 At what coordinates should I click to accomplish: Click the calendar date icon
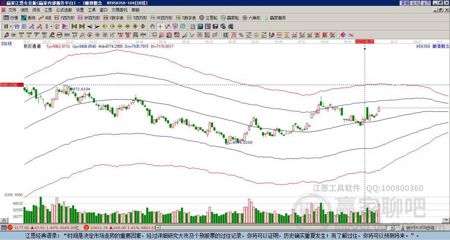(193, 27)
